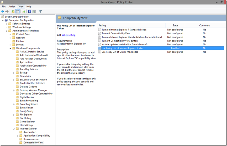Viewport: 227px width, 146px height.
Task: Click the Back arrow toolbar icon
Action: tap(3, 11)
